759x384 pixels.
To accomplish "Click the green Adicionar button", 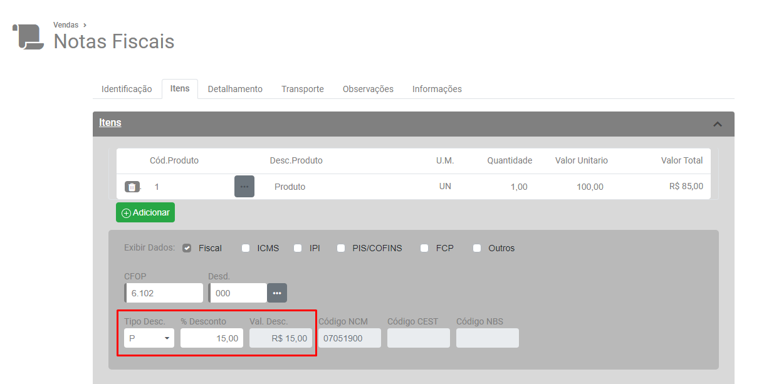I will pyautogui.click(x=145, y=212).
